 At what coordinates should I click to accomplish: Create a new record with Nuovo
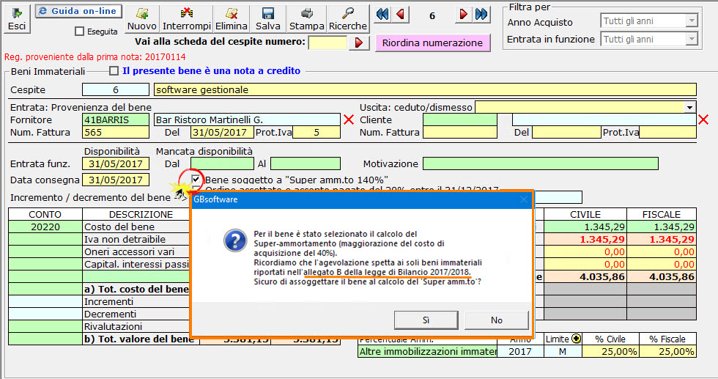pyautogui.click(x=142, y=19)
